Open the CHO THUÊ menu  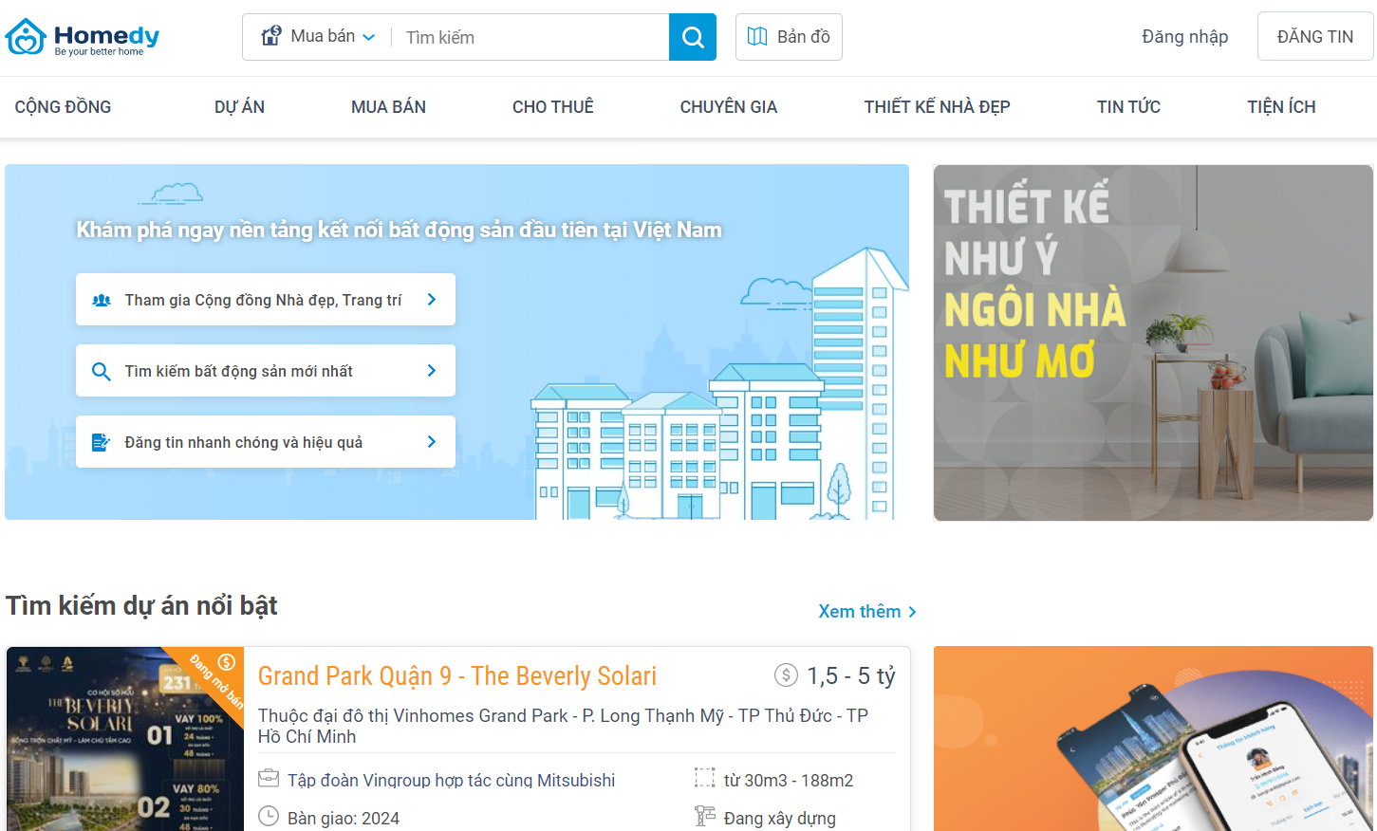coord(552,107)
